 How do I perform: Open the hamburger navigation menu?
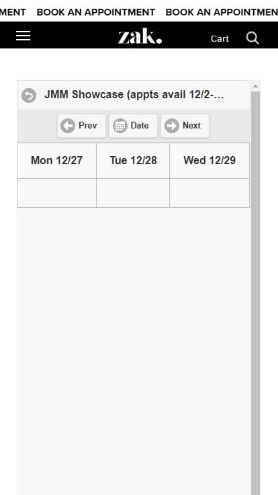coord(24,36)
